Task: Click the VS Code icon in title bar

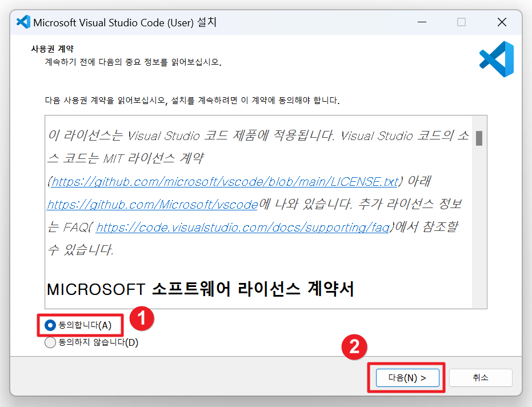Action: tap(23, 22)
